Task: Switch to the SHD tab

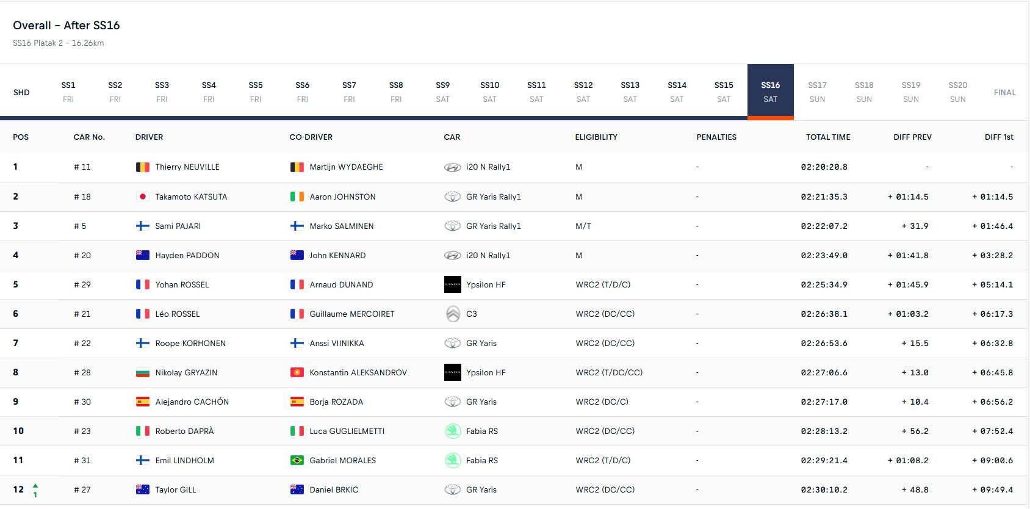Action: click(21, 92)
